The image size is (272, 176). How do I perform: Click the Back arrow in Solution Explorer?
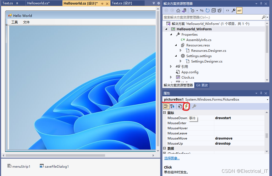pyautogui.click(x=166, y=10)
